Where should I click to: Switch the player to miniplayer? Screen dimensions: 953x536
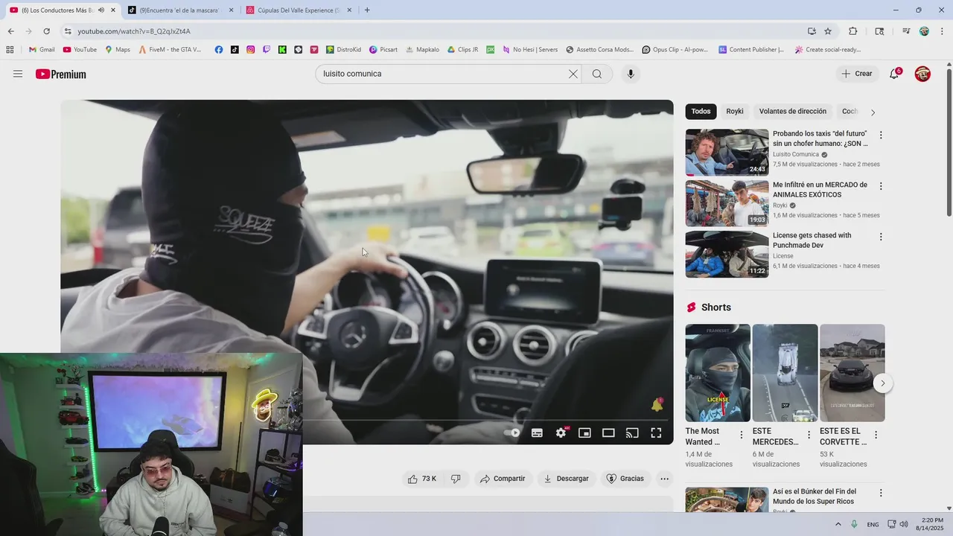584,433
